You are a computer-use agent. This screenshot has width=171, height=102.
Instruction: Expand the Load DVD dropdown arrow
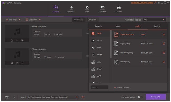(40, 20)
